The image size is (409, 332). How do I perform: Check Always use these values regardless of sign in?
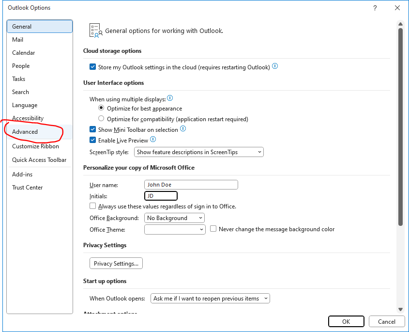tap(92, 206)
